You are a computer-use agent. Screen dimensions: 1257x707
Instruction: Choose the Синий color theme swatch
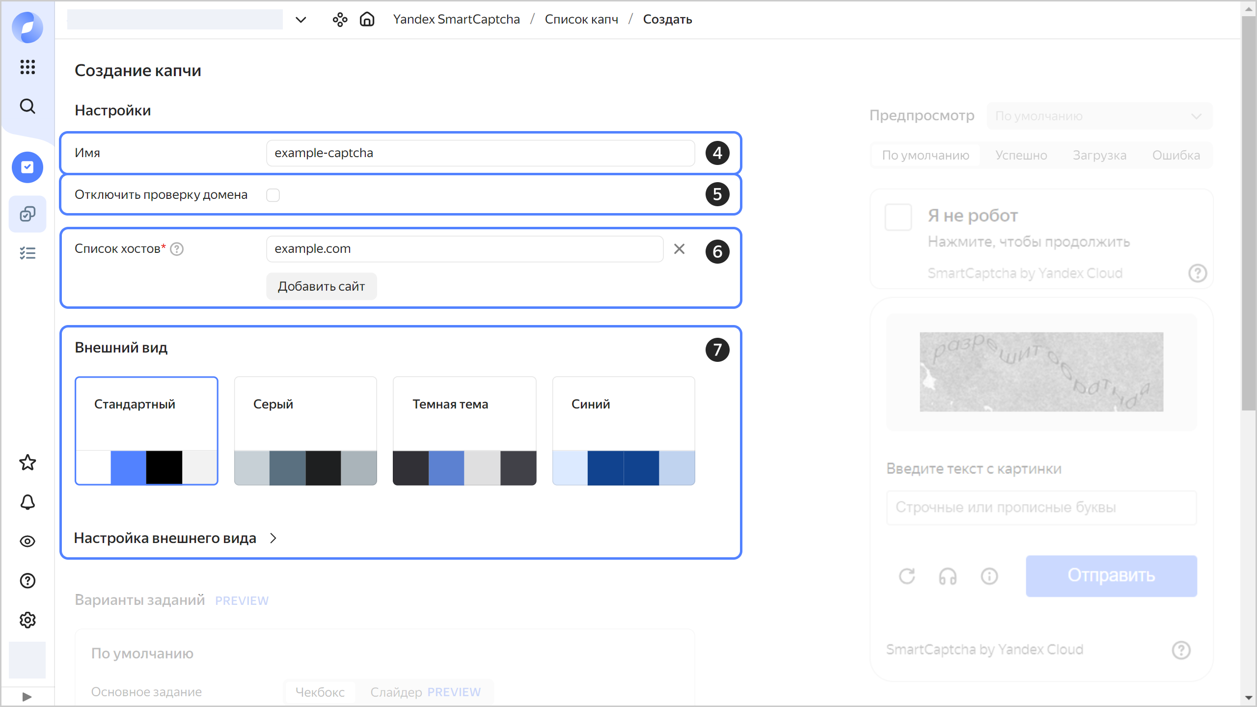tap(623, 431)
